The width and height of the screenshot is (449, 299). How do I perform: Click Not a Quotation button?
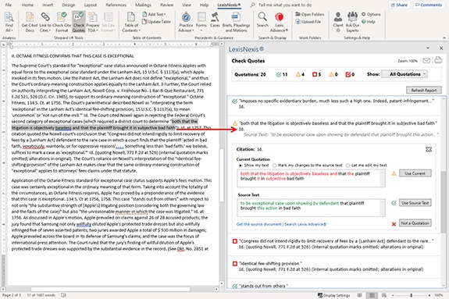pos(415,223)
